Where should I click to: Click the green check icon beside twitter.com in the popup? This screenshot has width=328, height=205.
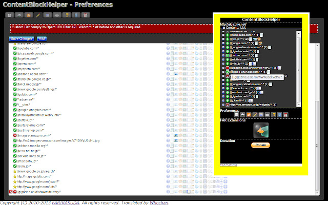228,55
